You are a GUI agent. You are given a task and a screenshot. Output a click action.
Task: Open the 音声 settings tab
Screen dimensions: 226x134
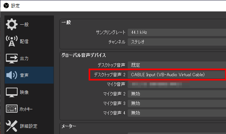[29, 75]
